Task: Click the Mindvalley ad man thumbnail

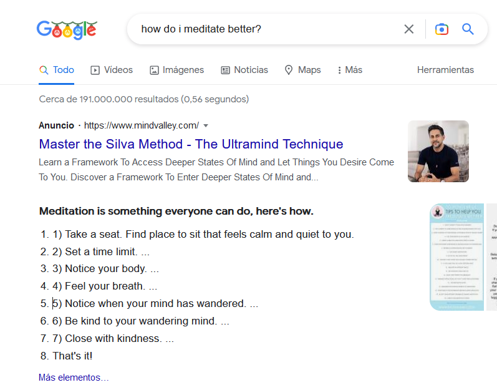Action: (x=438, y=151)
